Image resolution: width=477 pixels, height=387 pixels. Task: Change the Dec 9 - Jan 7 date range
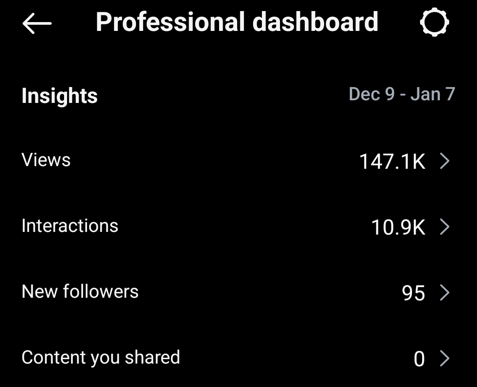point(401,94)
